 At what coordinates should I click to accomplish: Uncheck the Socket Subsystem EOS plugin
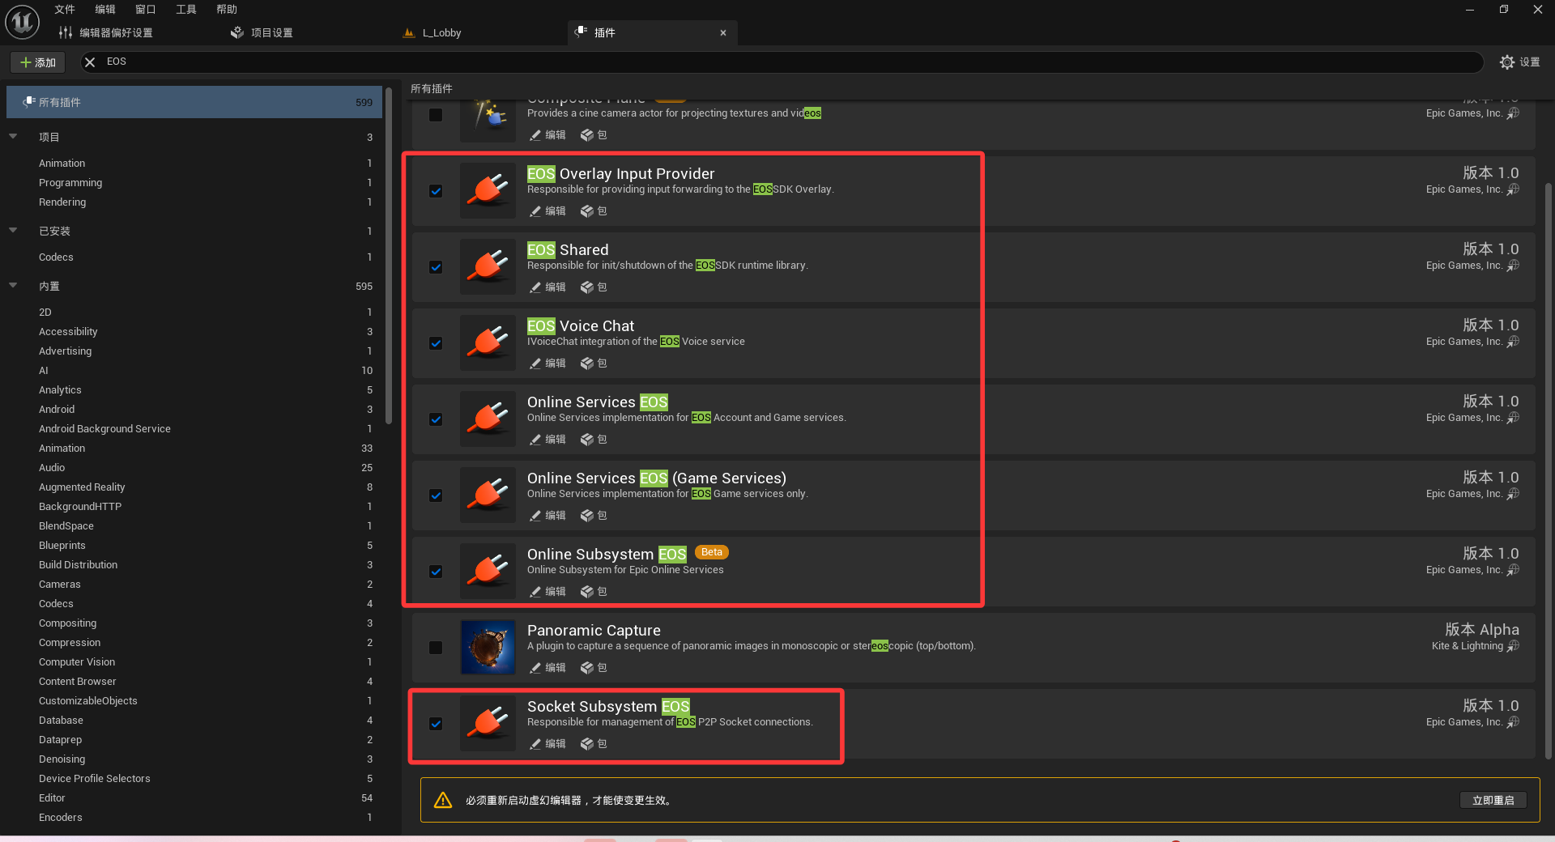point(436,724)
